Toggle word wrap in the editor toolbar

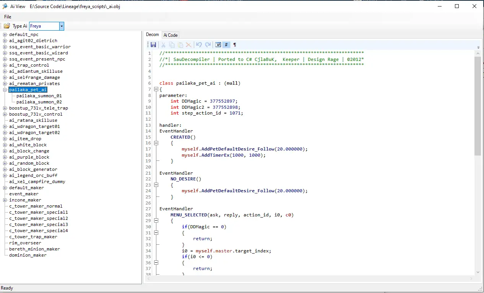pos(218,45)
